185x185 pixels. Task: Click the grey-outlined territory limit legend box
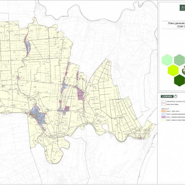pyautogui.click(x=164, y=101)
